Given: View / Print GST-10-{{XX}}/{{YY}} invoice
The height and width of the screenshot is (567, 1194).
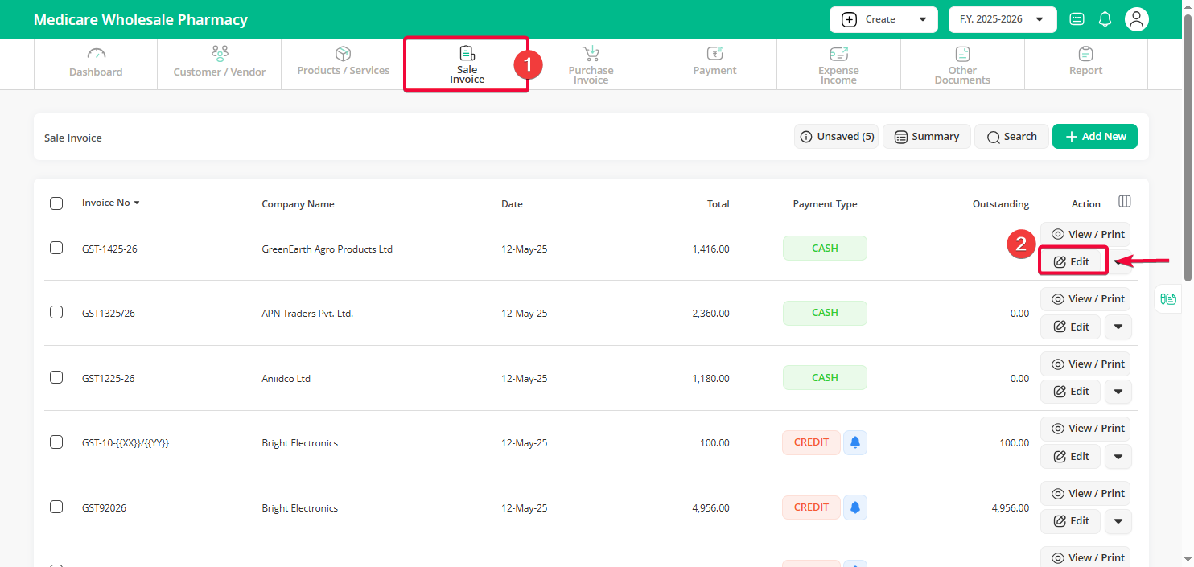Looking at the screenshot, I should 1085,428.
